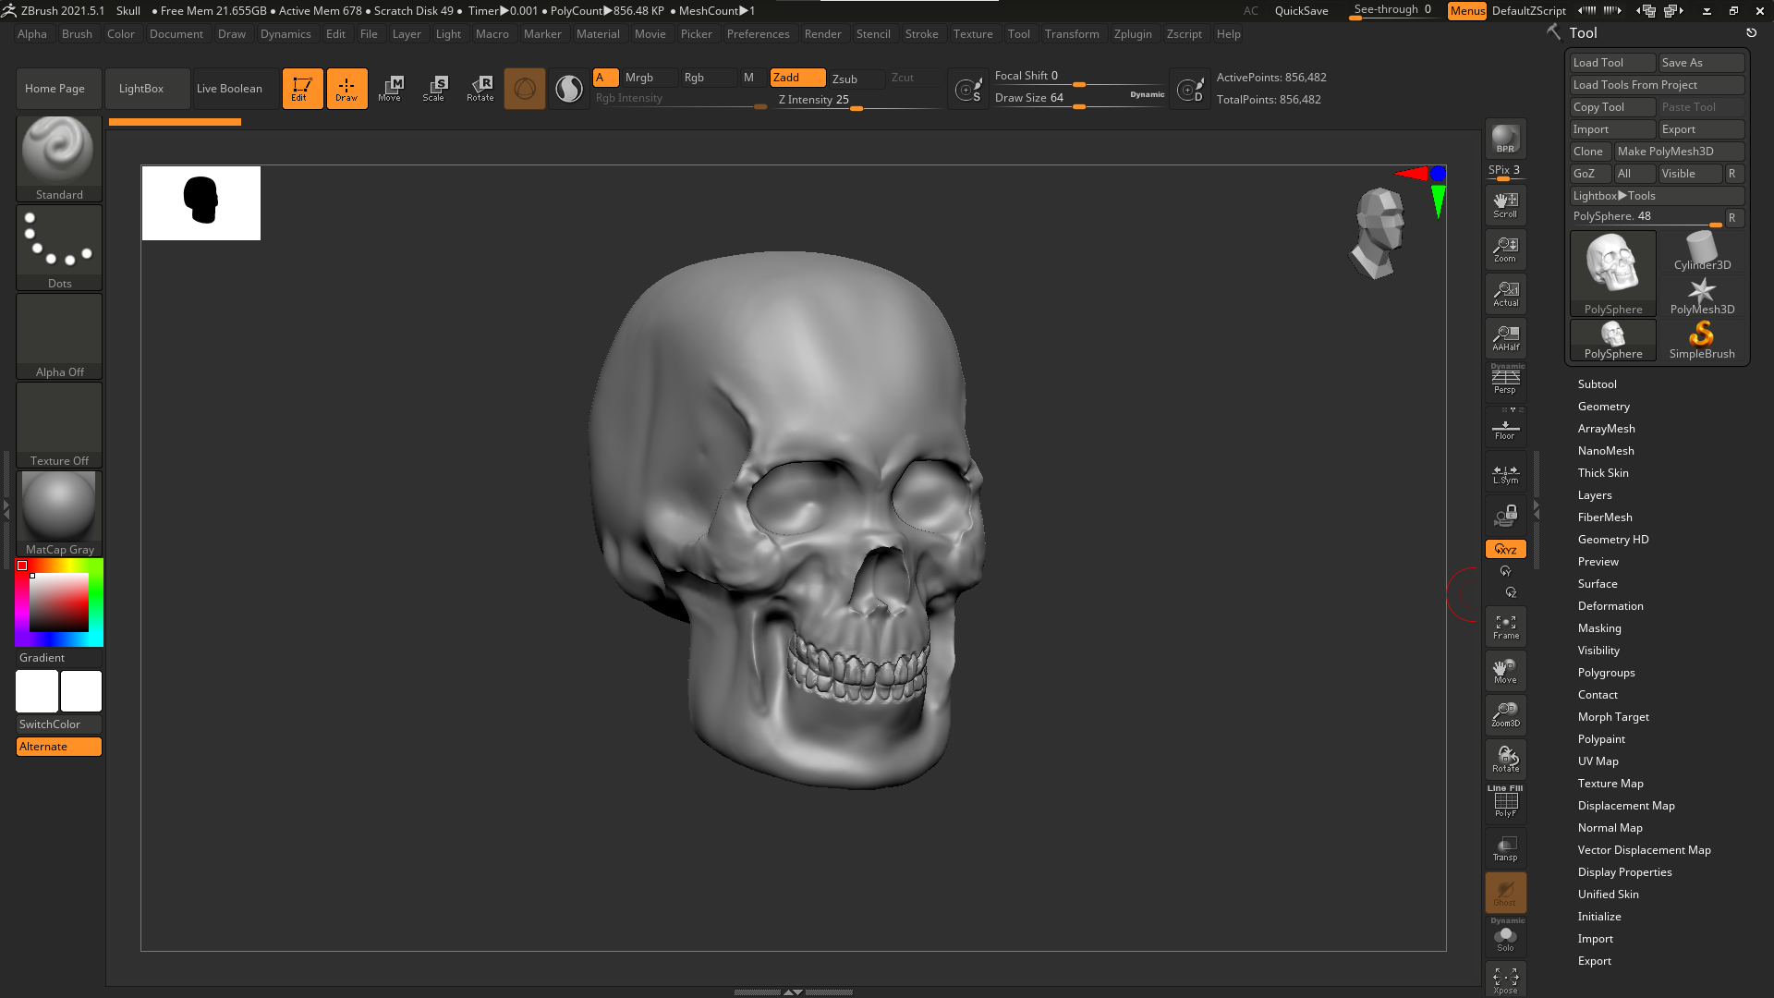Click the Frame view icon
The image size is (1774, 998).
1505,627
